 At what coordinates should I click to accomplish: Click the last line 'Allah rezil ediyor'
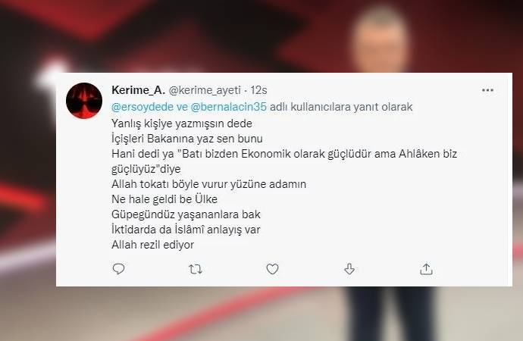pos(153,245)
